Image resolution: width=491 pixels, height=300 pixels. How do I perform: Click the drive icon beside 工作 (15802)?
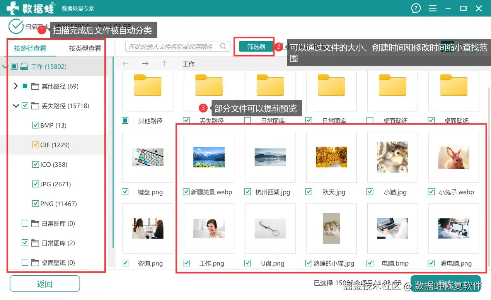pos(24,66)
